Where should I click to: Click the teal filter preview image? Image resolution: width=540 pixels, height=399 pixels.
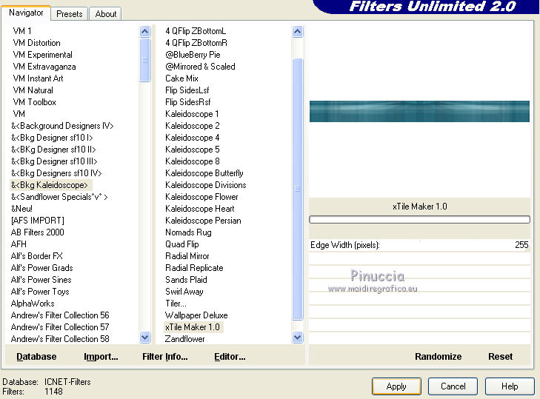click(x=419, y=111)
